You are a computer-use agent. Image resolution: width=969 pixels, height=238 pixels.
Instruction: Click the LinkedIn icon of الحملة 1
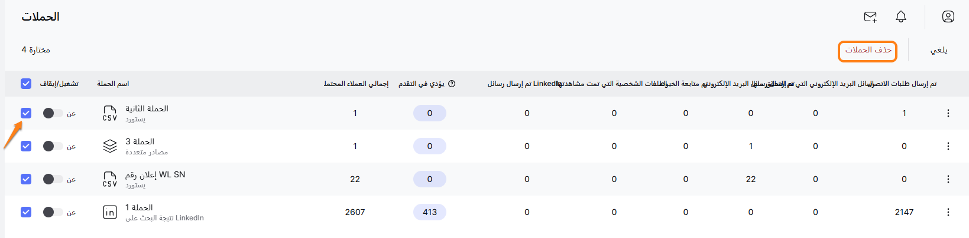point(110,212)
